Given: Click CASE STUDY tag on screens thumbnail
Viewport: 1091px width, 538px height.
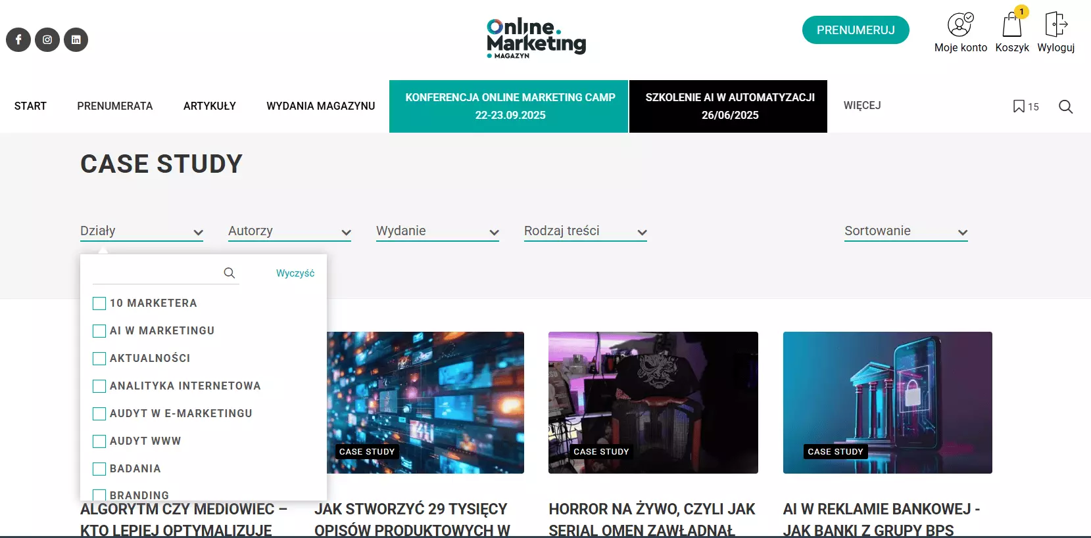Looking at the screenshot, I should pyautogui.click(x=367, y=451).
